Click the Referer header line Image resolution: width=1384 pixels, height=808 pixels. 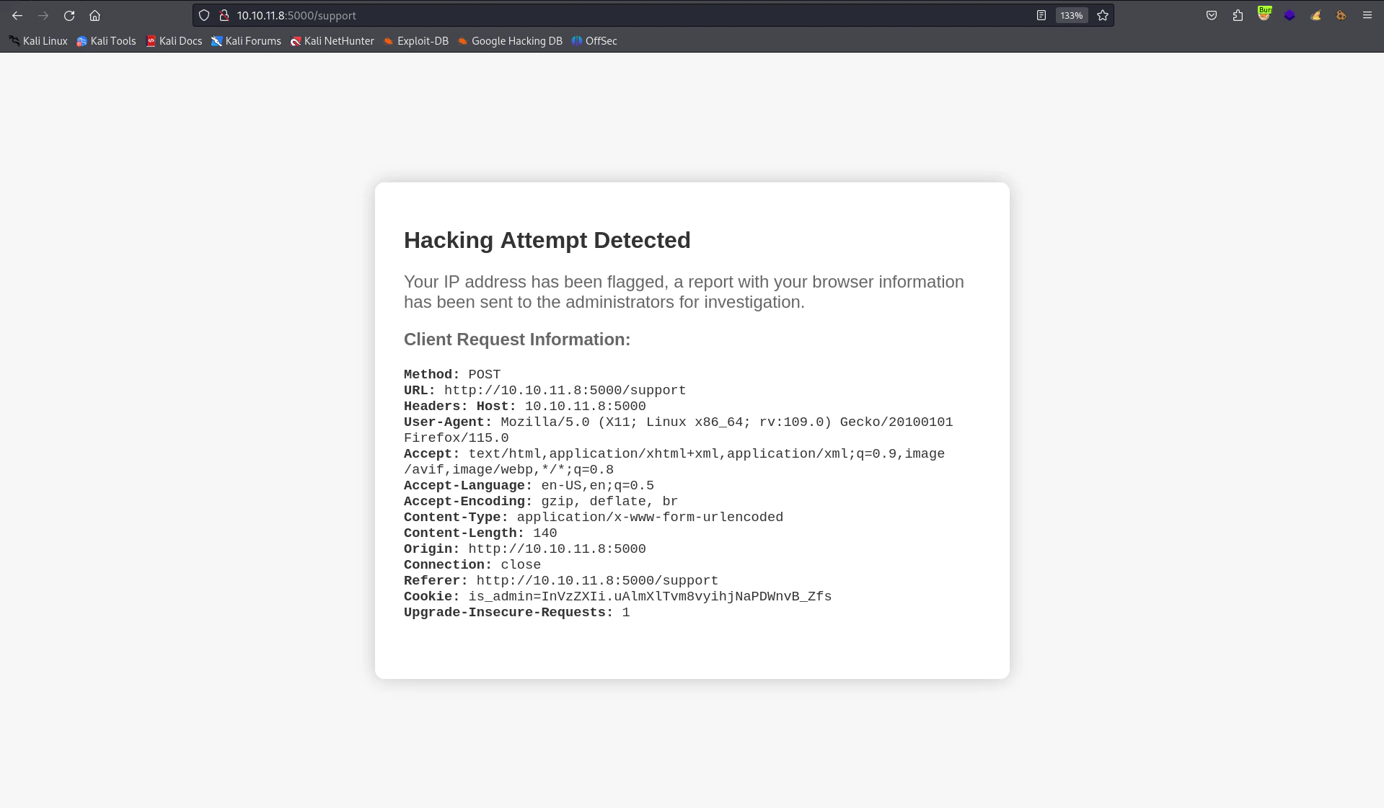click(560, 580)
